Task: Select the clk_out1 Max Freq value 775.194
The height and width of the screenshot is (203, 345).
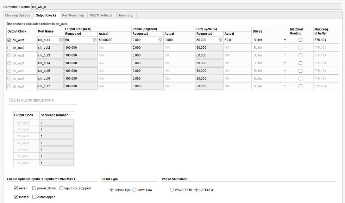Action: point(320,40)
